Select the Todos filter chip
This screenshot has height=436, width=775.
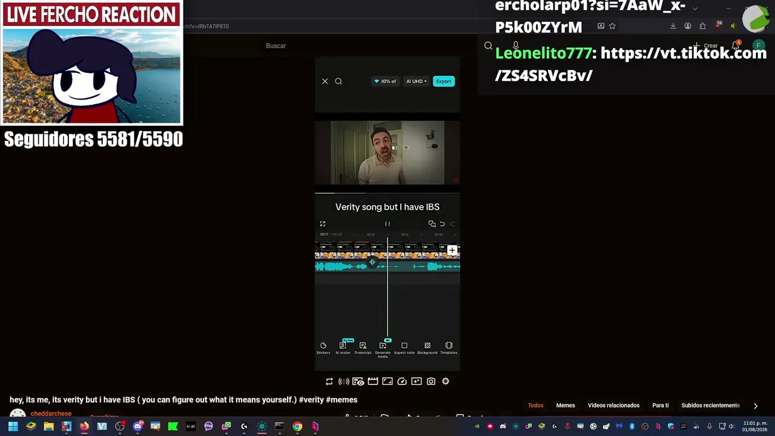[x=536, y=406]
